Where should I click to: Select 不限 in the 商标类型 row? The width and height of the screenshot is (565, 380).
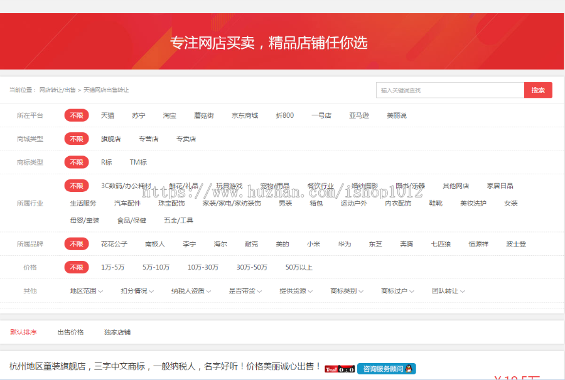tap(77, 162)
